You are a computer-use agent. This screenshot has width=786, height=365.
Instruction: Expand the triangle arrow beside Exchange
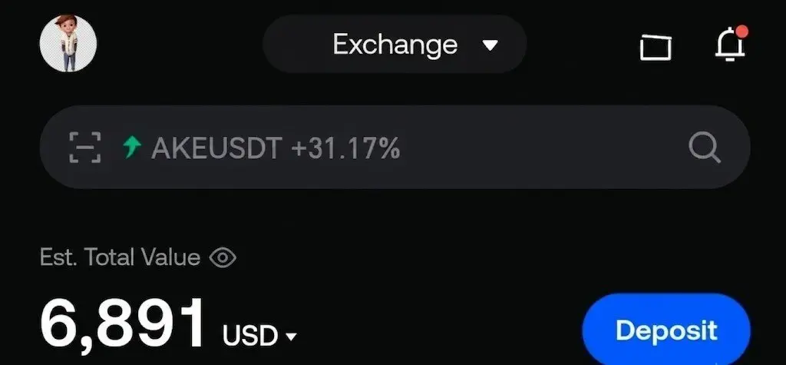(x=490, y=45)
